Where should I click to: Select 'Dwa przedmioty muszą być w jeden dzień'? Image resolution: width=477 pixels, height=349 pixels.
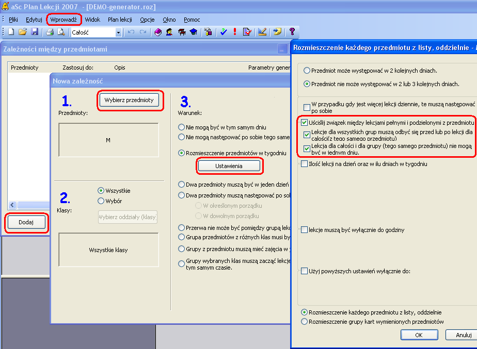tap(181, 185)
